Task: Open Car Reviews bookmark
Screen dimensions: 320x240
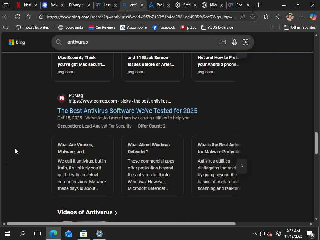Action: [102, 27]
